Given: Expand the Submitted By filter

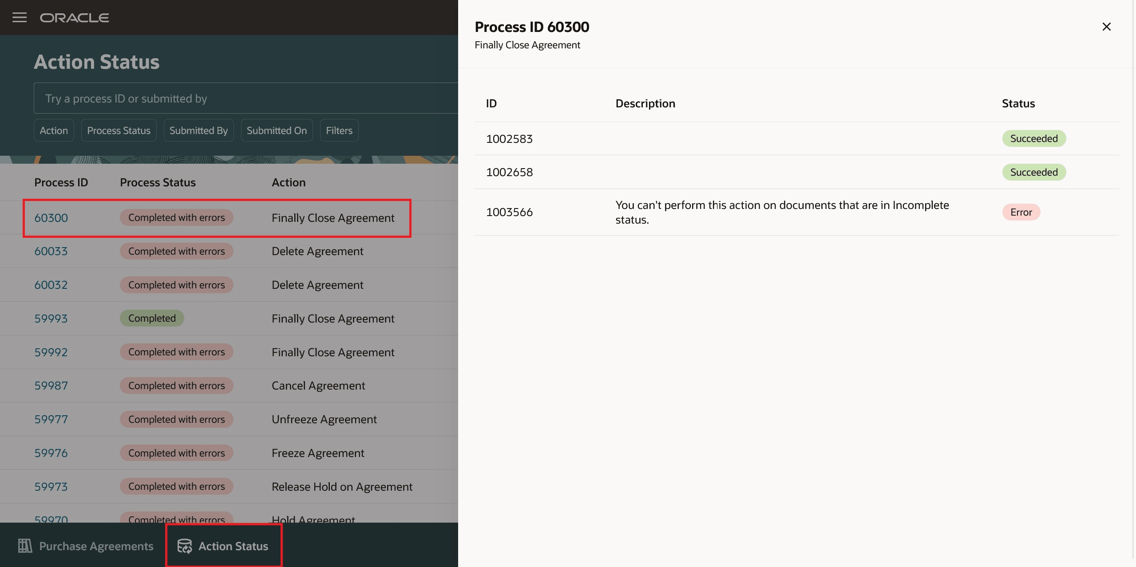Looking at the screenshot, I should tap(198, 130).
